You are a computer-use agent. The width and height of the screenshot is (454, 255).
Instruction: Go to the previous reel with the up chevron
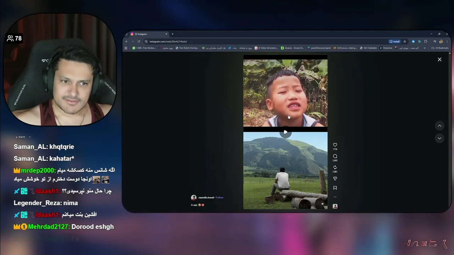pos(439,126)
